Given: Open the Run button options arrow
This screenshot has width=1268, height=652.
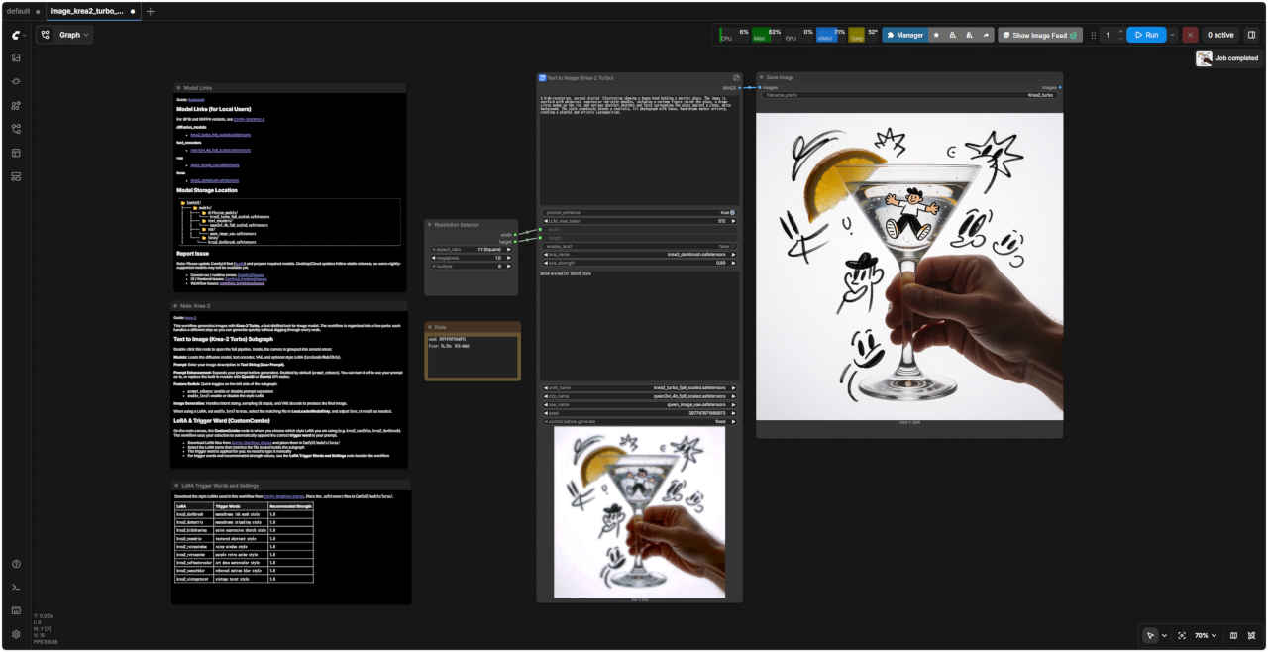Looking at the screenshot, I should (x=1173, y=35).
